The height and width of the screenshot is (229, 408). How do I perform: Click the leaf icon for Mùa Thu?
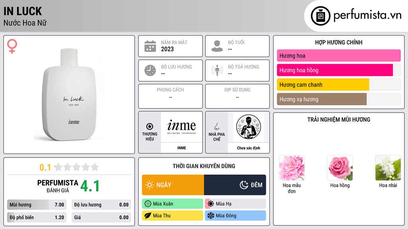coord(148,215)
